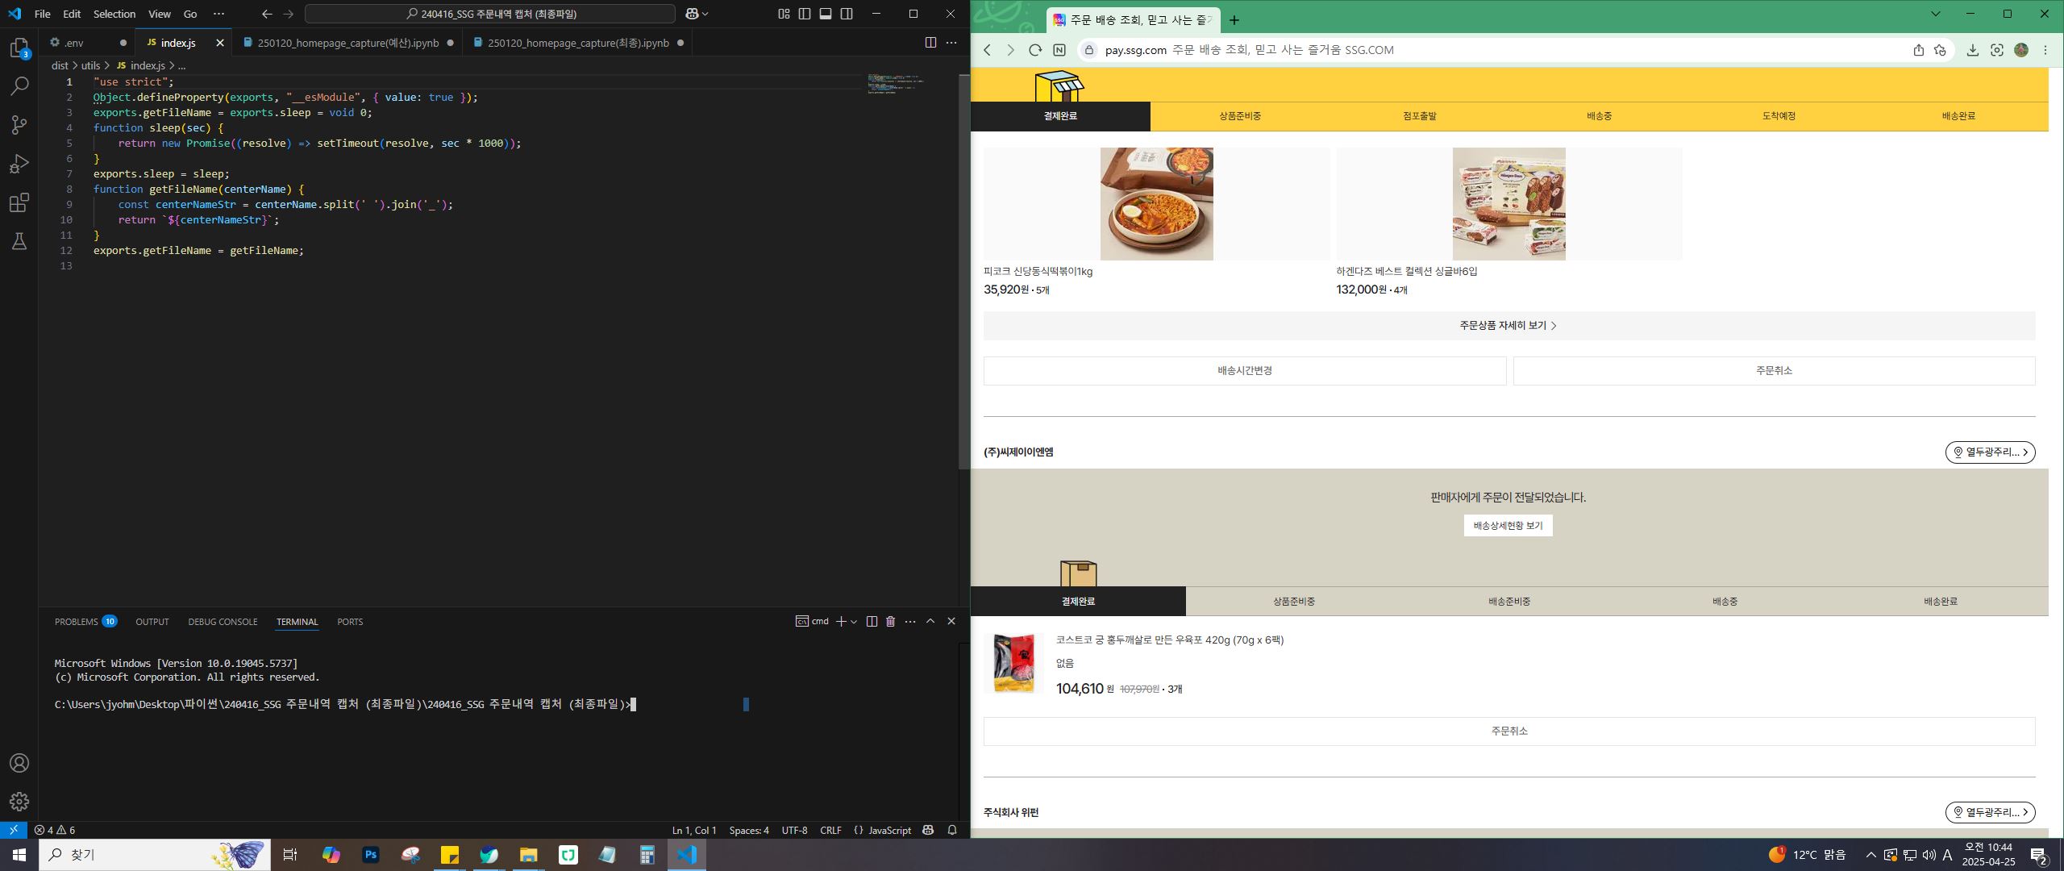Click the remote window indicator in status bar
The width and height of the screenshot is (2064, 871).
tap(13, 830)
